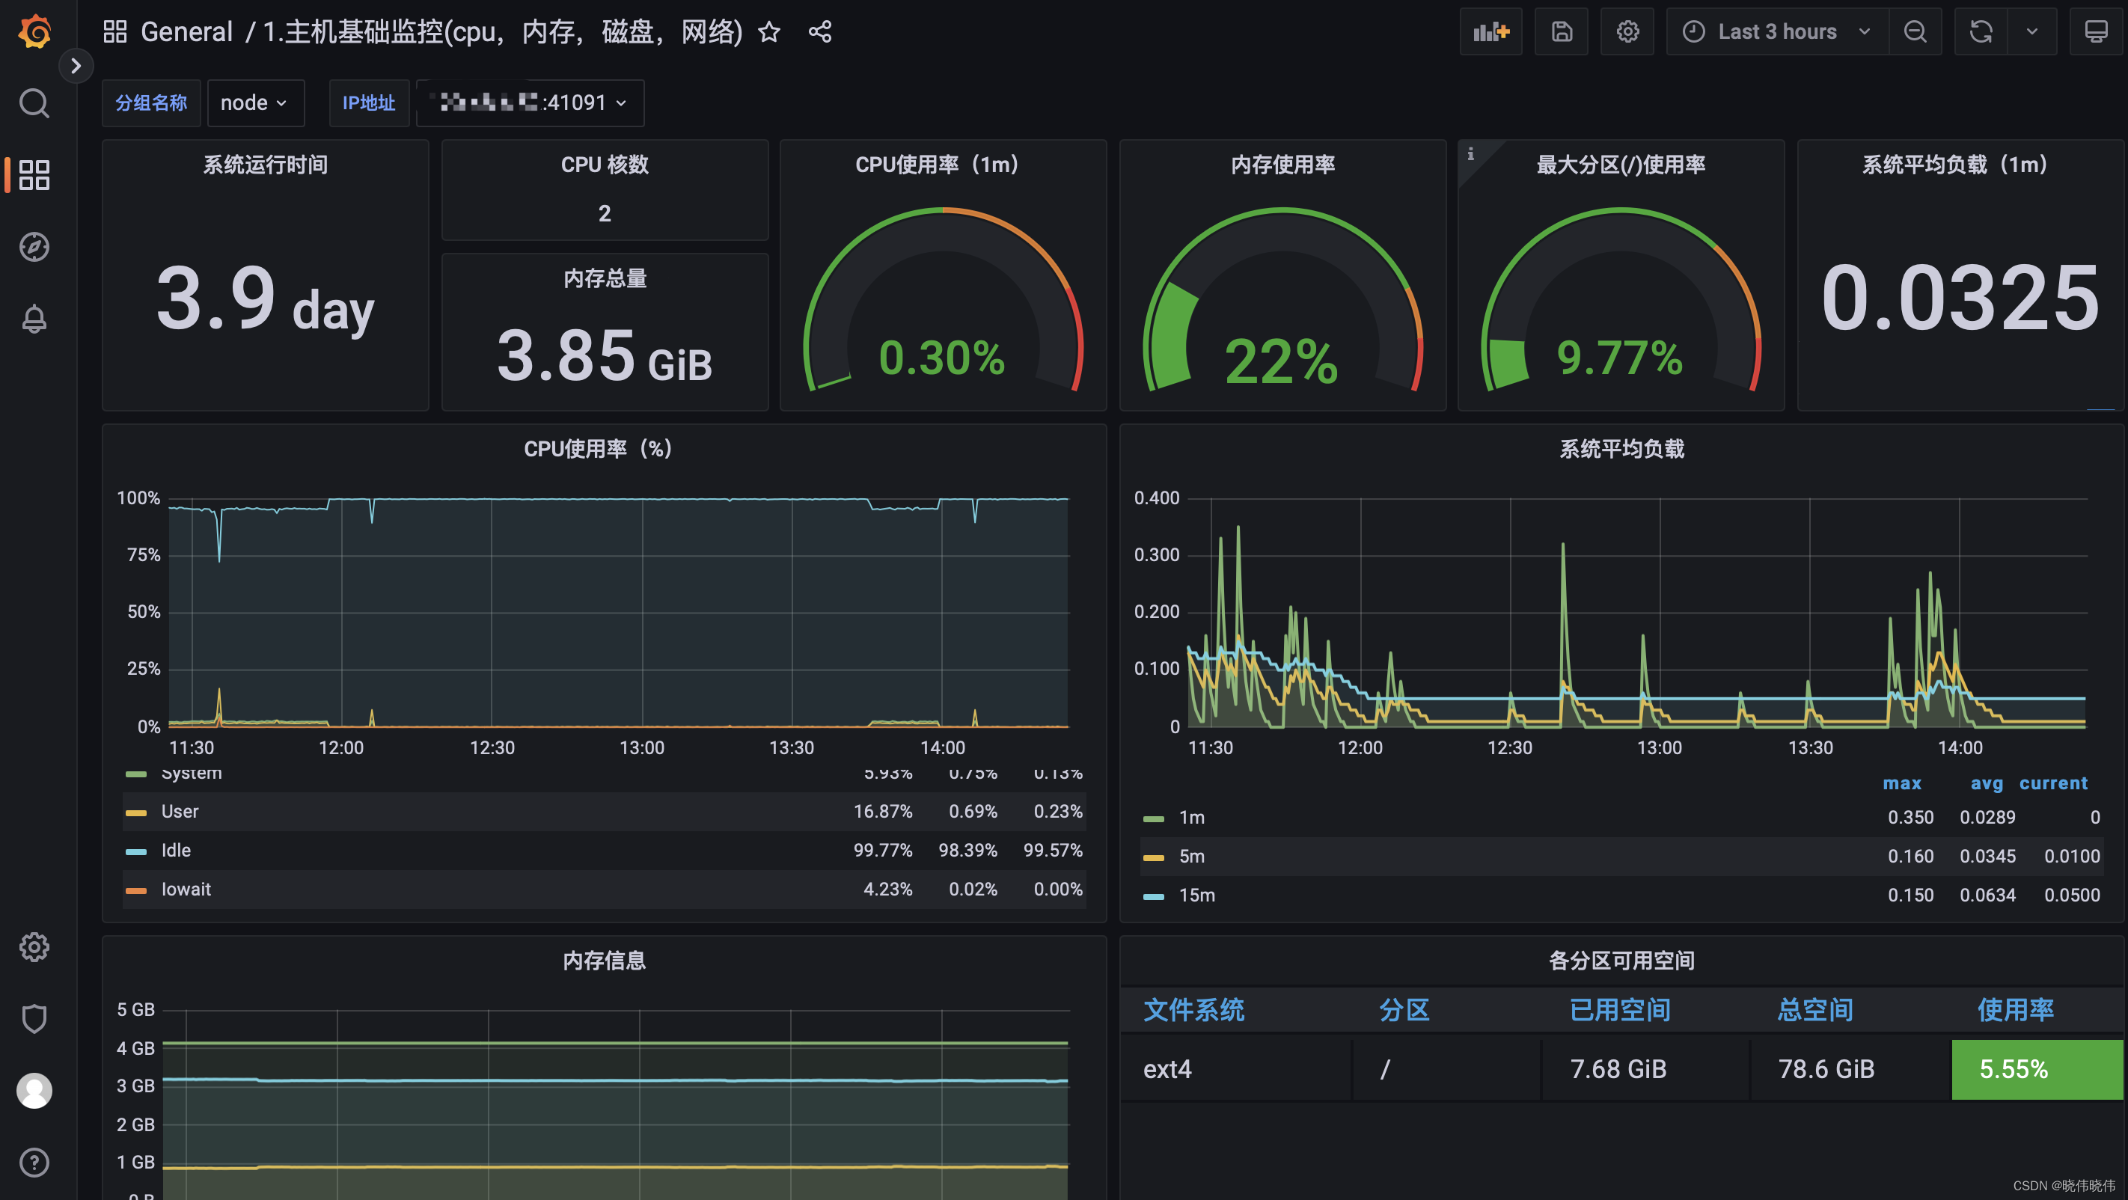The image size is (2128, 1200).
Task: Open the 系统平均负载（1m）stat panel title menu
Action: pyautogui.click(x=1960, y=165)
